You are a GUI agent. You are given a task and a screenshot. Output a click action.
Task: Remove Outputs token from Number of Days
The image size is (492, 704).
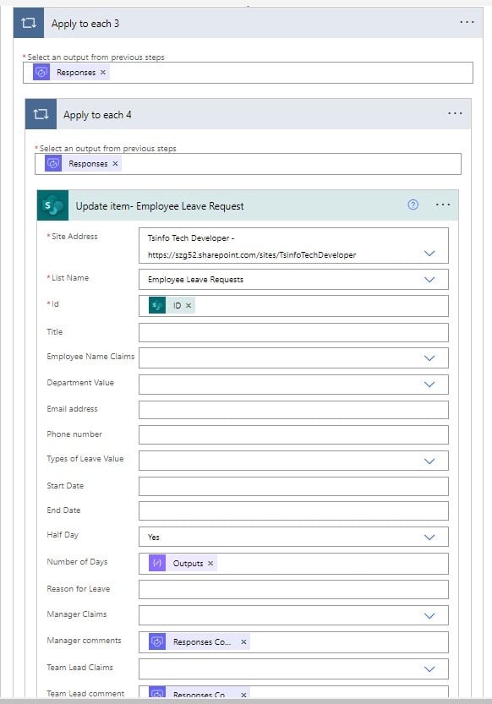(x=210, y=563)
